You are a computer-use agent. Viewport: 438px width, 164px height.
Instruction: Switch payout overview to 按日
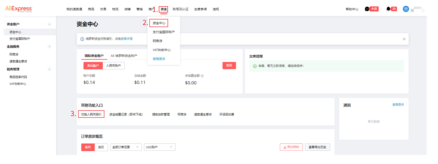pyautogui.click(x=101, y=147)
